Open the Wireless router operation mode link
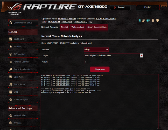168x130 pixels. (67, 19)
